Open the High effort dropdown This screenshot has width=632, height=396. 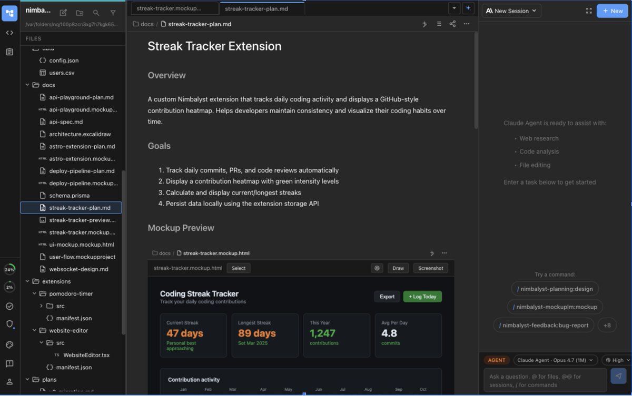(617, 360)
